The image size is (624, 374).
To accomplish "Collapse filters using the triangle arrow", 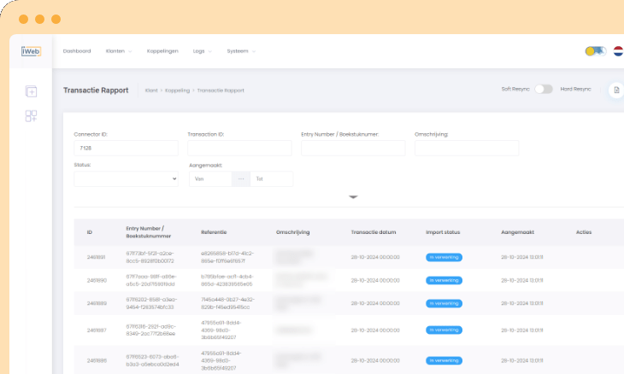I will [x=353, y=197].
